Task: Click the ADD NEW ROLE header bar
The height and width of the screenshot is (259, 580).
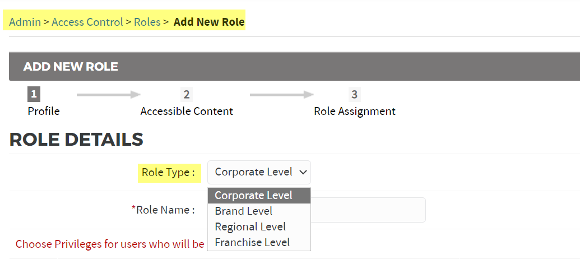Action: (x=294, y=67)
